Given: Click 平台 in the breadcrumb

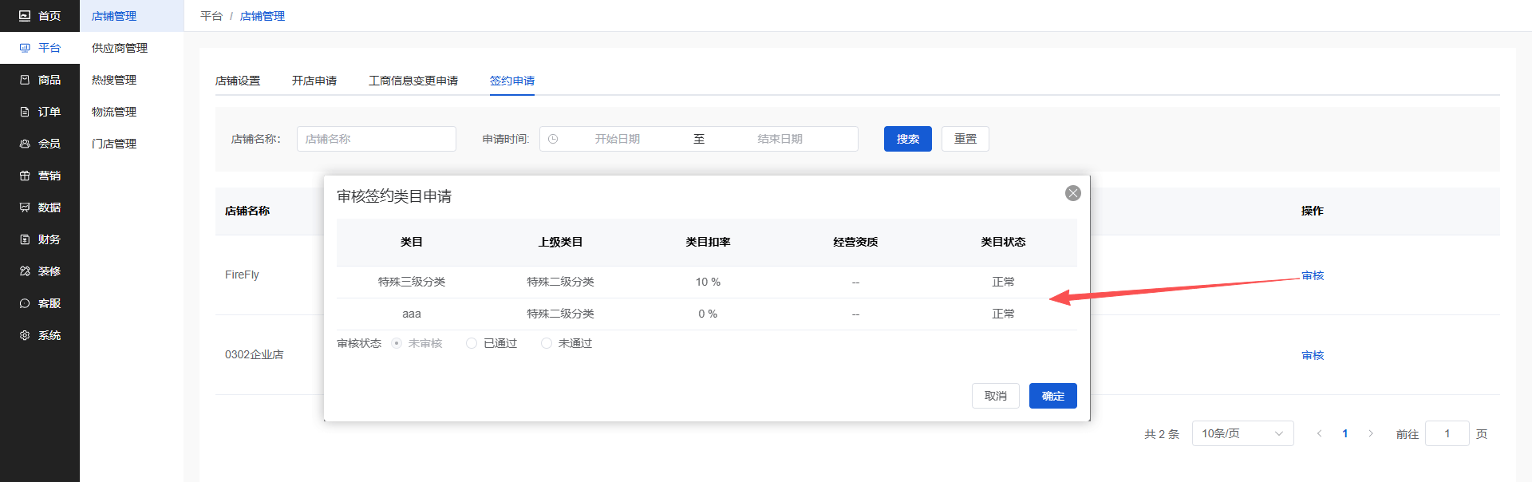Looking at the screenshot, I should (x=211, y=16).
